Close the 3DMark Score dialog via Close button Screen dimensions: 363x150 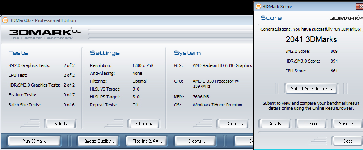pyautogui.click(x=348, y=141)
